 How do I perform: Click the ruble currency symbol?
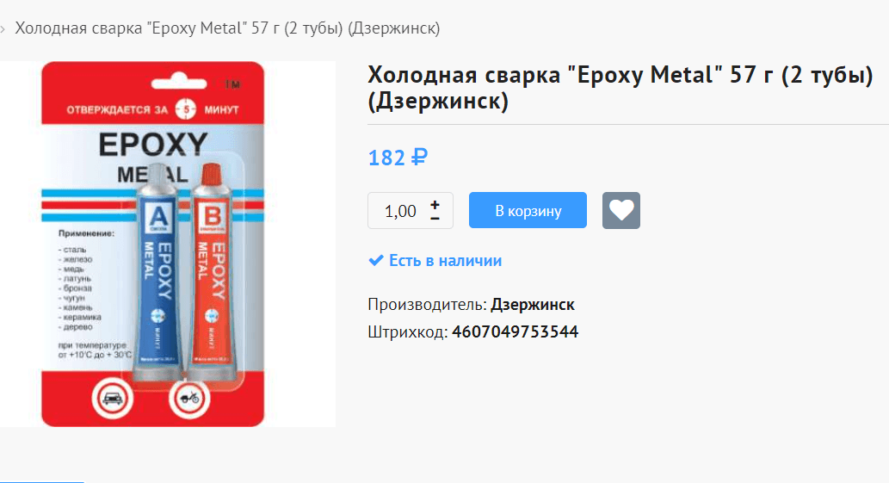419,158
